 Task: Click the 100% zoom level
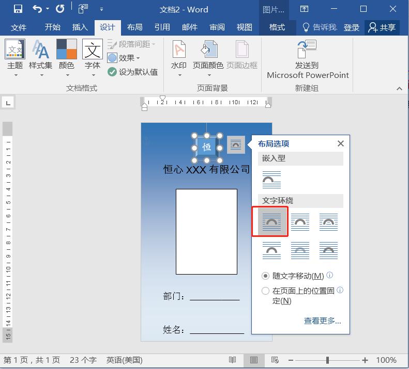pos(386,360)
